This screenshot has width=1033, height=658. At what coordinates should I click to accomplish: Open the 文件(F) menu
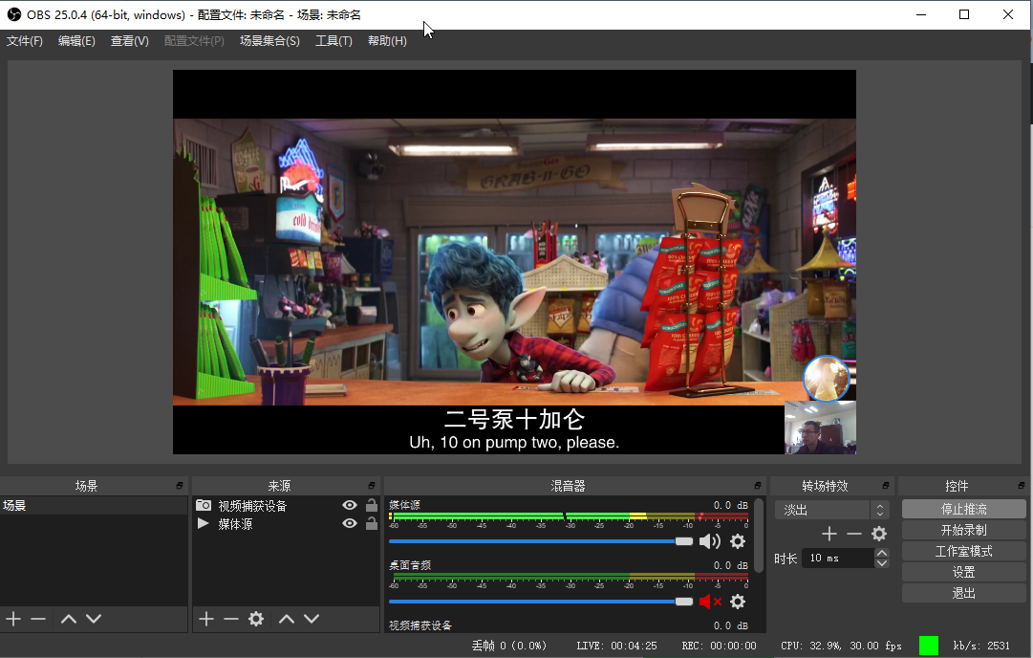24,41
